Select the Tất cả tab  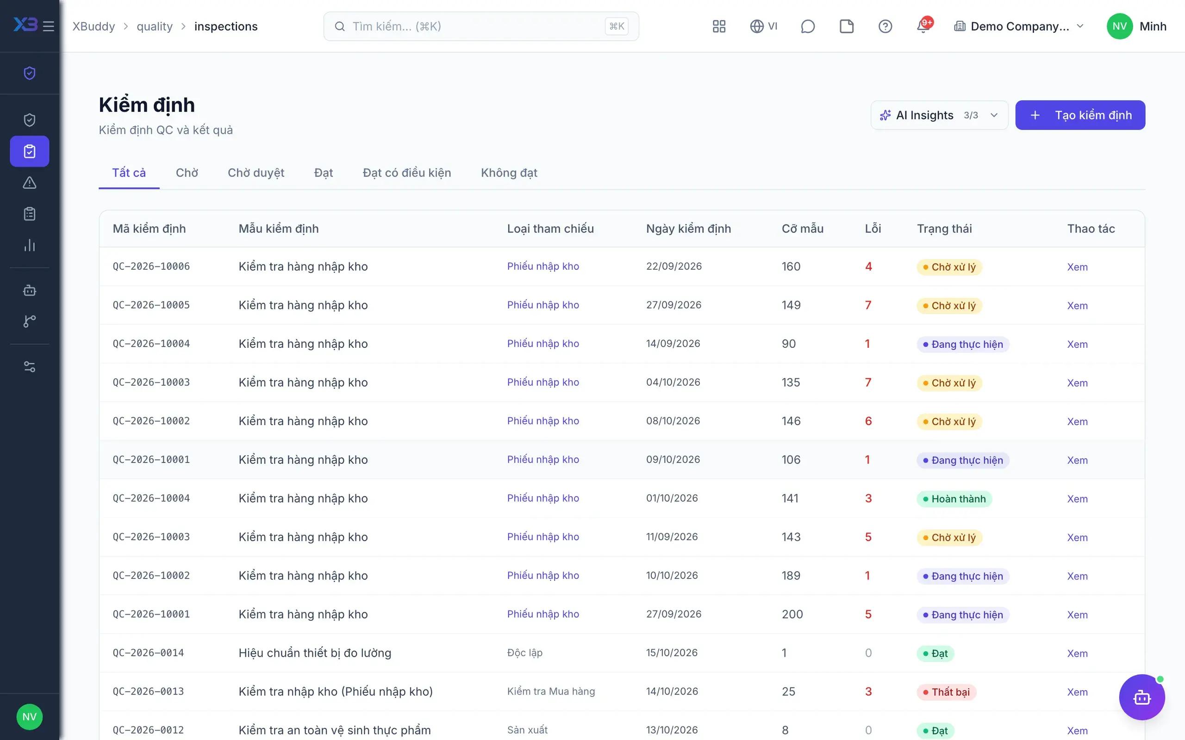[x=129, y=173]
